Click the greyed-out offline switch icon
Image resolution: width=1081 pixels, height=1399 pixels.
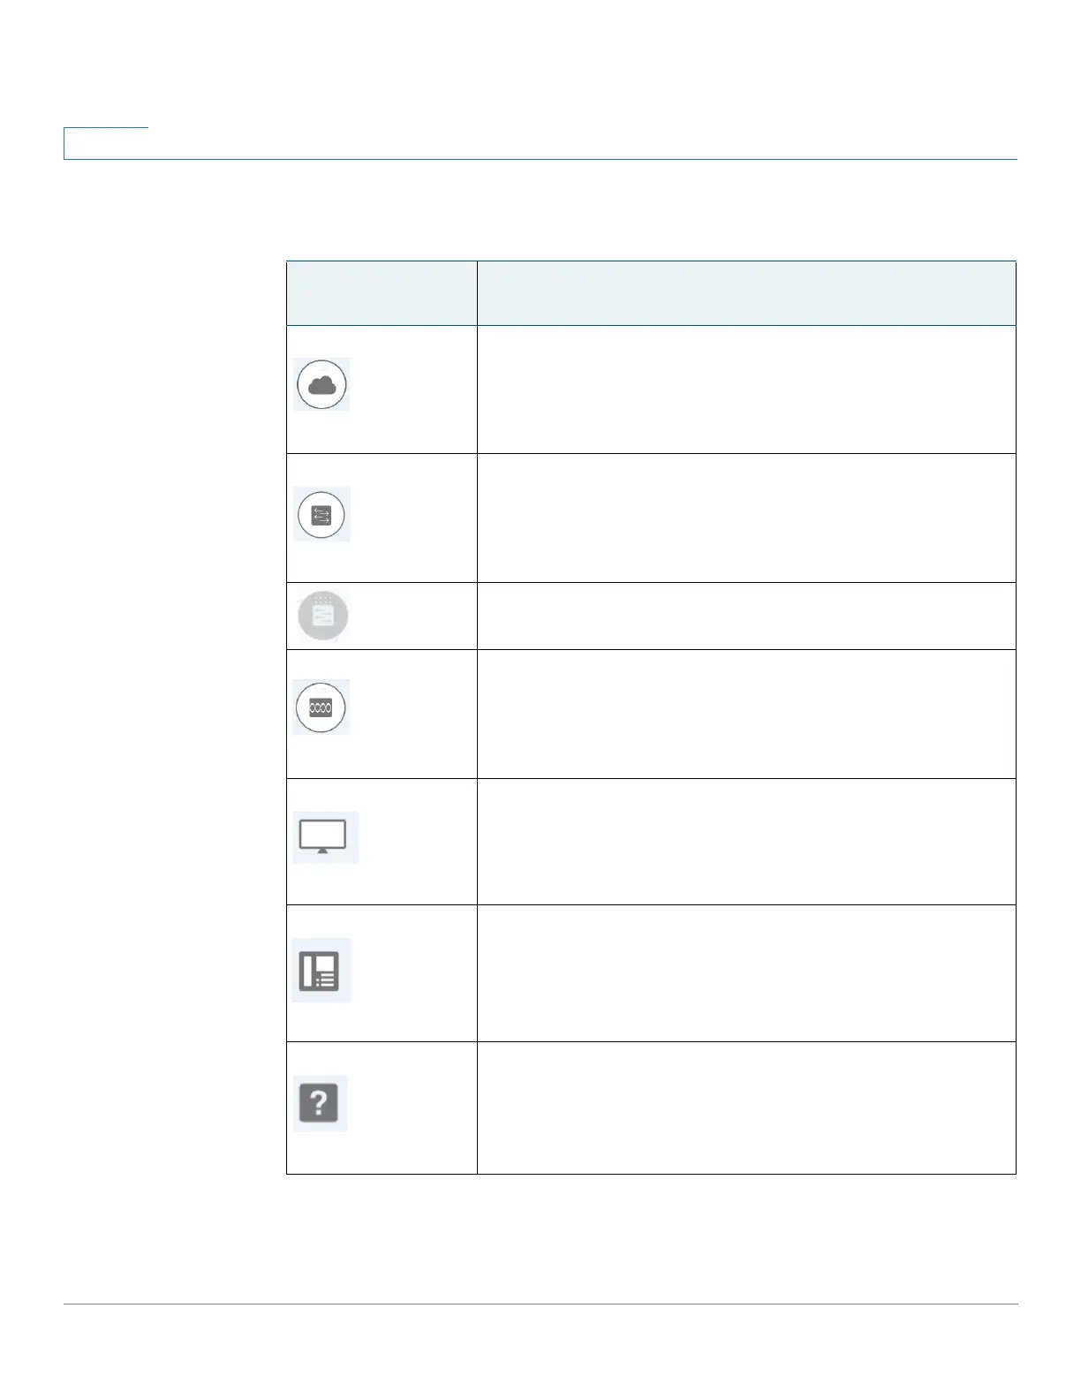[x=323, y=616]
